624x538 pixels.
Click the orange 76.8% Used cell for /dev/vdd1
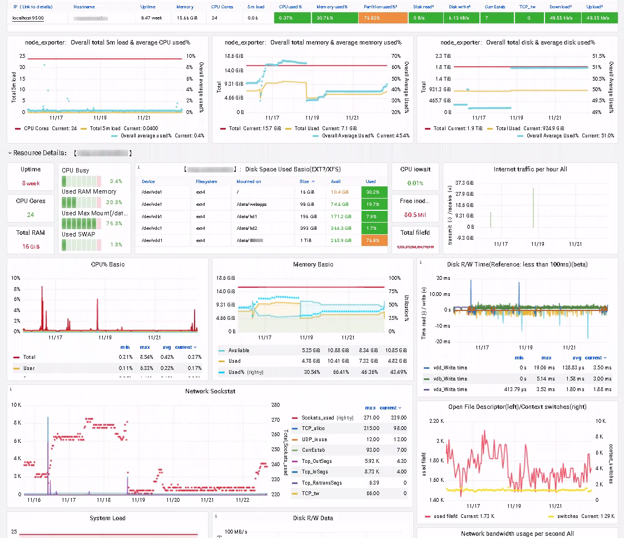click(x=373, y=240)
